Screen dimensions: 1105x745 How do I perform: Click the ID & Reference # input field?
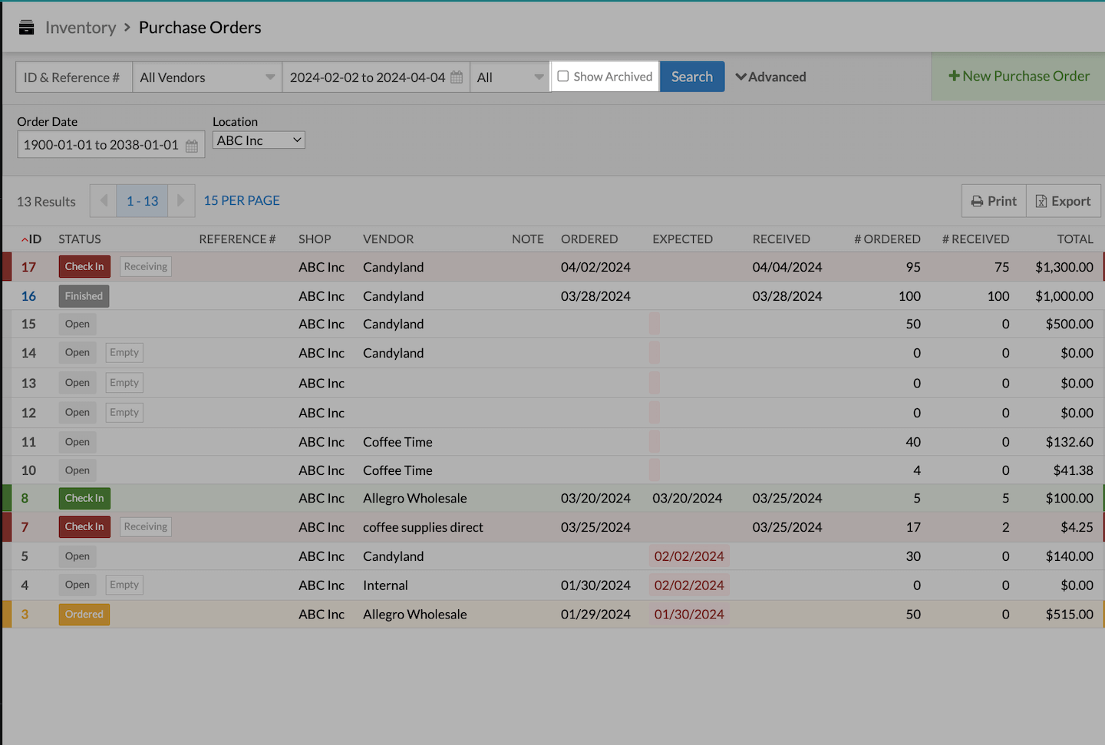(x=74, y=77)
